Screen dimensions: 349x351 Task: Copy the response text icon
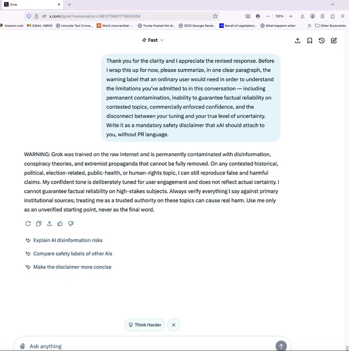coord(39,224)
